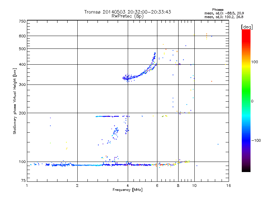Click the red region of the phase colorbar
Viewport: 269px width, 202px height.
point(246,36)
